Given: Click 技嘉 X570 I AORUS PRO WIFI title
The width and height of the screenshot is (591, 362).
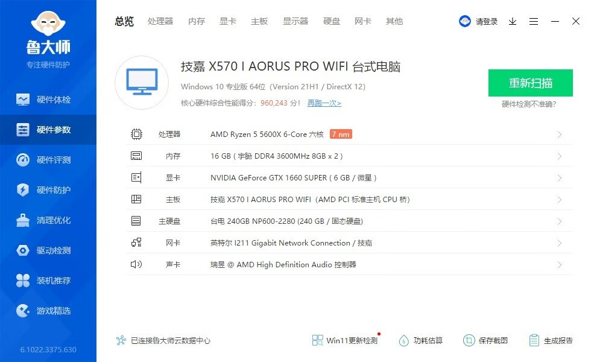Looking at the screenshot, I should click(290, 67).
